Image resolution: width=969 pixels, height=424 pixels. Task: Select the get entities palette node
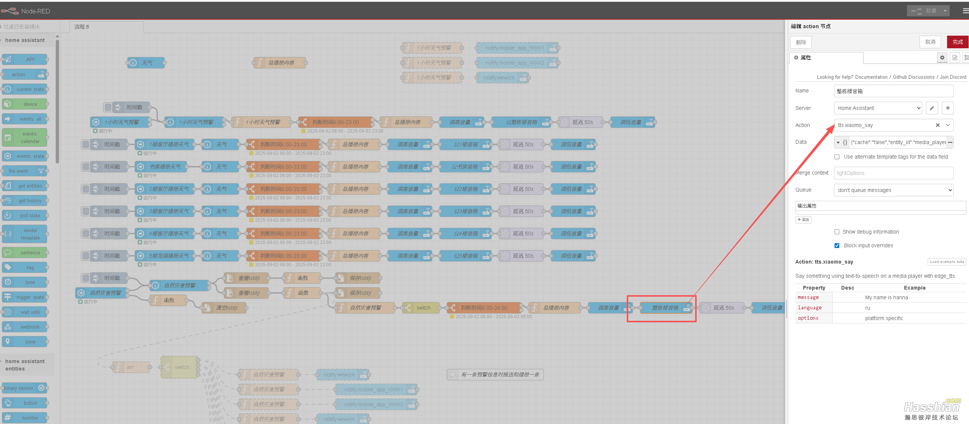point(25,186)
